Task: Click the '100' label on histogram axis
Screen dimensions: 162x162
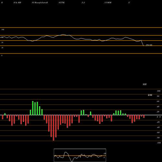Action: pos(159,91)
